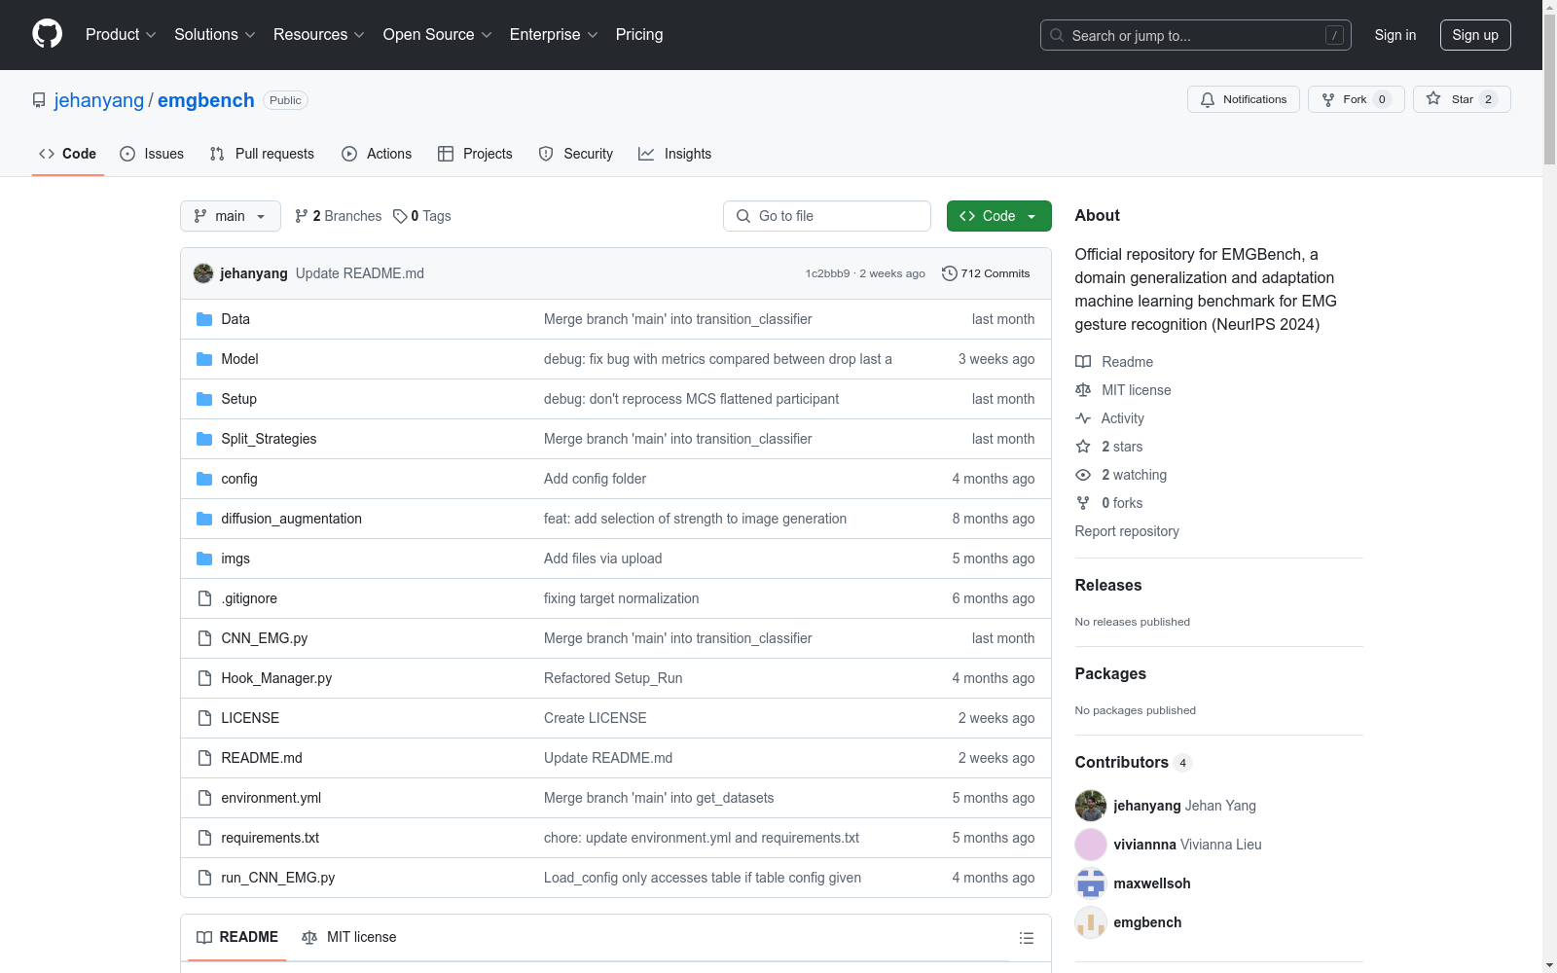
Task: Open the README.md file
Action: click(x=262, y=758)
